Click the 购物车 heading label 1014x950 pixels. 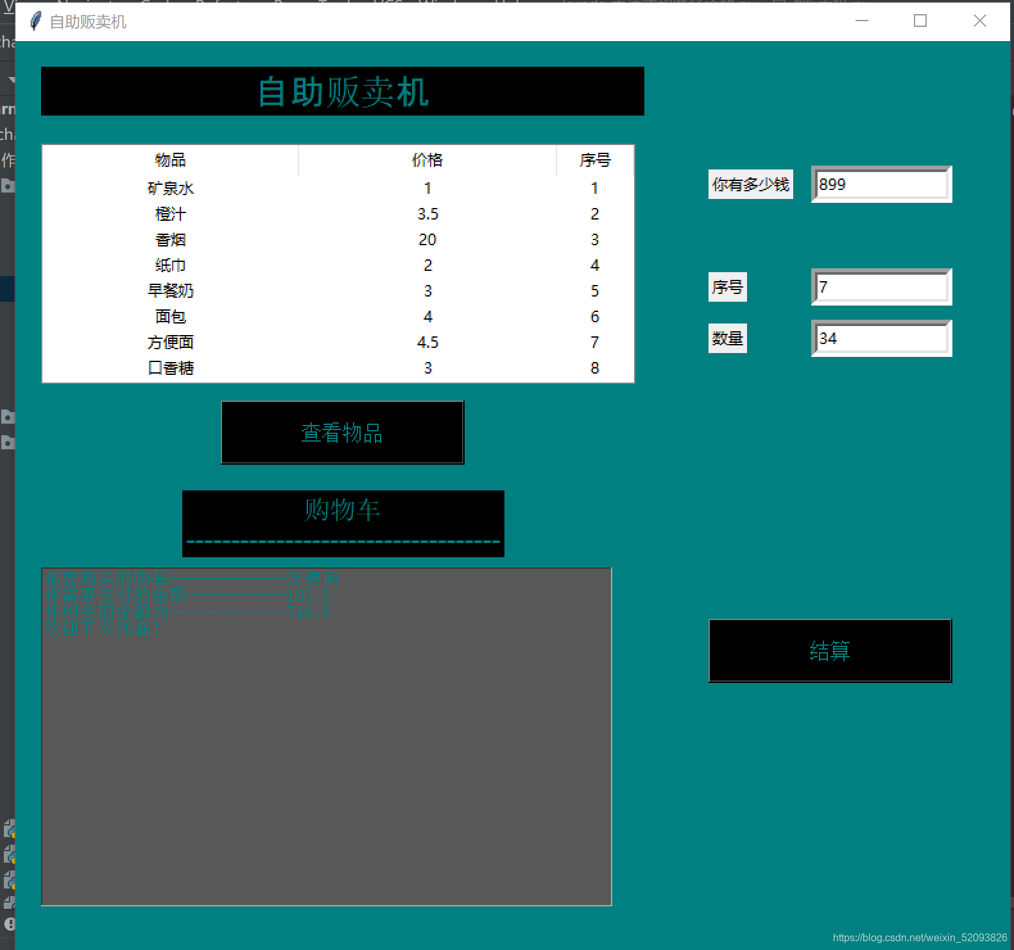coord(343,523)
